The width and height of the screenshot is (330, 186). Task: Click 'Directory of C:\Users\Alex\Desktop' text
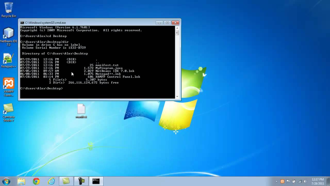(55, 53)
